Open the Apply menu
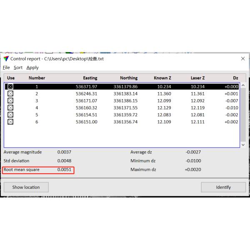The width and height of the screenshot is (250, 250). [32, 67]
